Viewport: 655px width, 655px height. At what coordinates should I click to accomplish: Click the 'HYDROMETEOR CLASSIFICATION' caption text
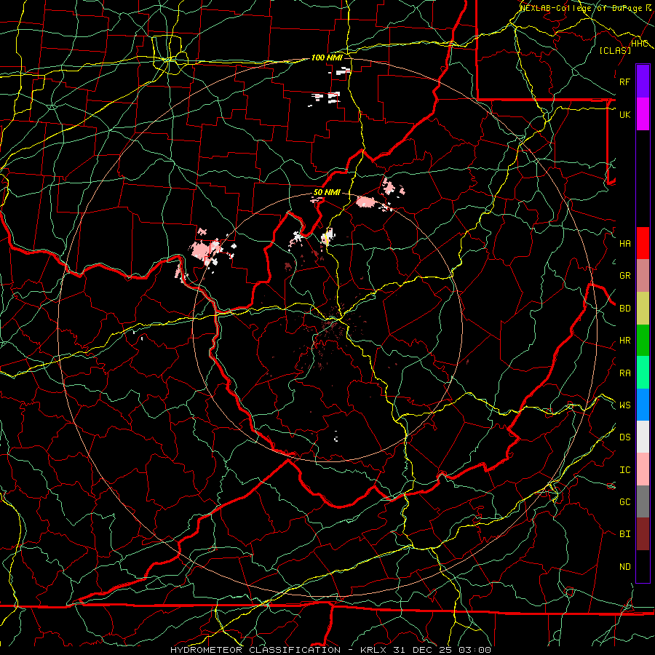point(255,650)
